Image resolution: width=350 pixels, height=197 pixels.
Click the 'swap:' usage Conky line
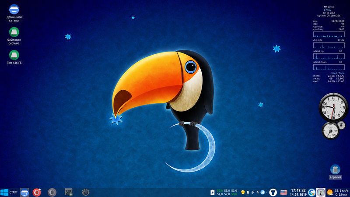(x=329, y=79)
